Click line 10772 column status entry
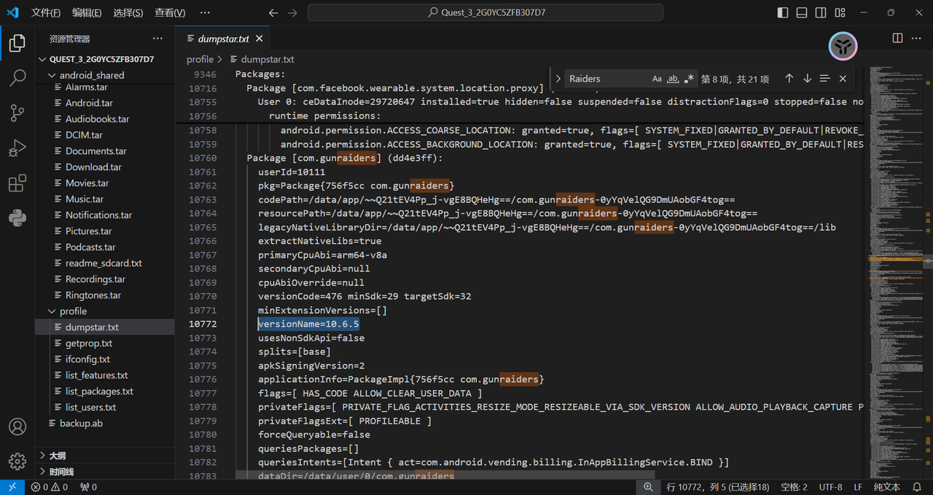The width and height of the screenshot is (933, 495). 717,487
